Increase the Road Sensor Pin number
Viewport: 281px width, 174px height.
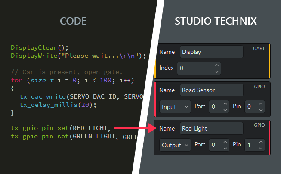point(261,103)
